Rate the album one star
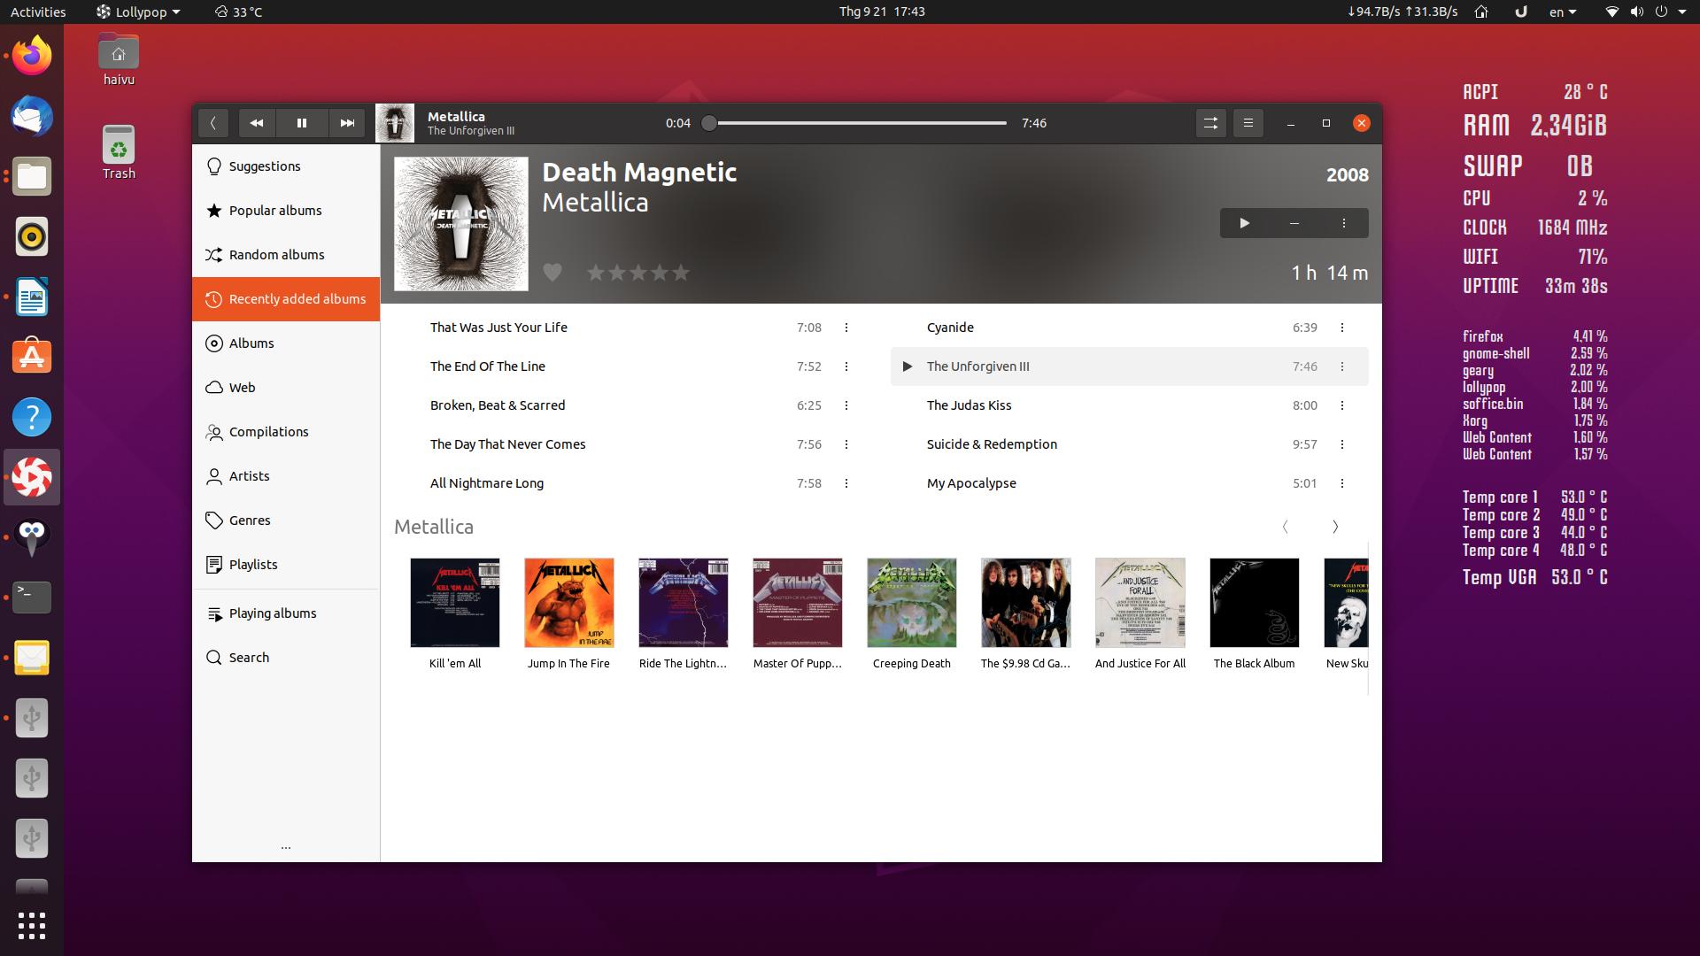 (596, 273)
